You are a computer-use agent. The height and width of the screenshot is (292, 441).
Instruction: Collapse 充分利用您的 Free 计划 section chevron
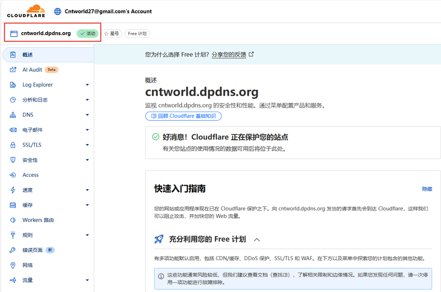[257, 240]
